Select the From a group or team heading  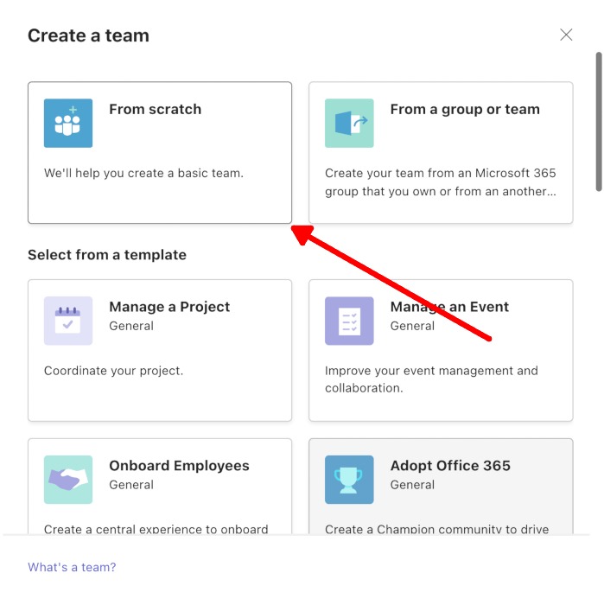tap(465, 110)
